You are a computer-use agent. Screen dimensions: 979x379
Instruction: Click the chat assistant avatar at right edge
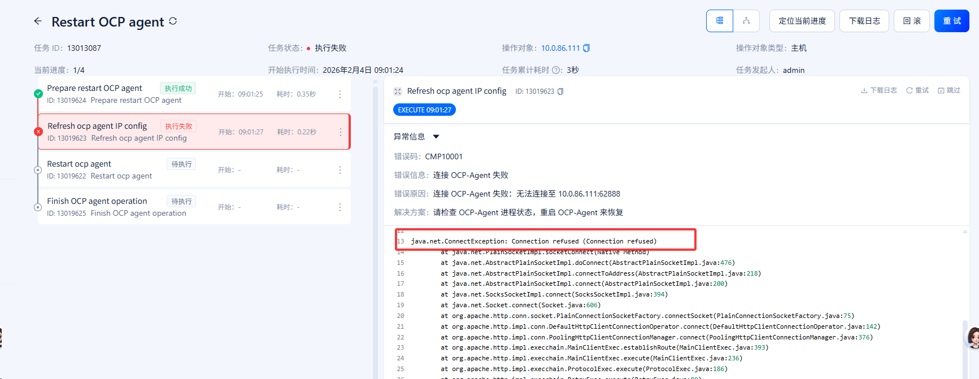973,338
